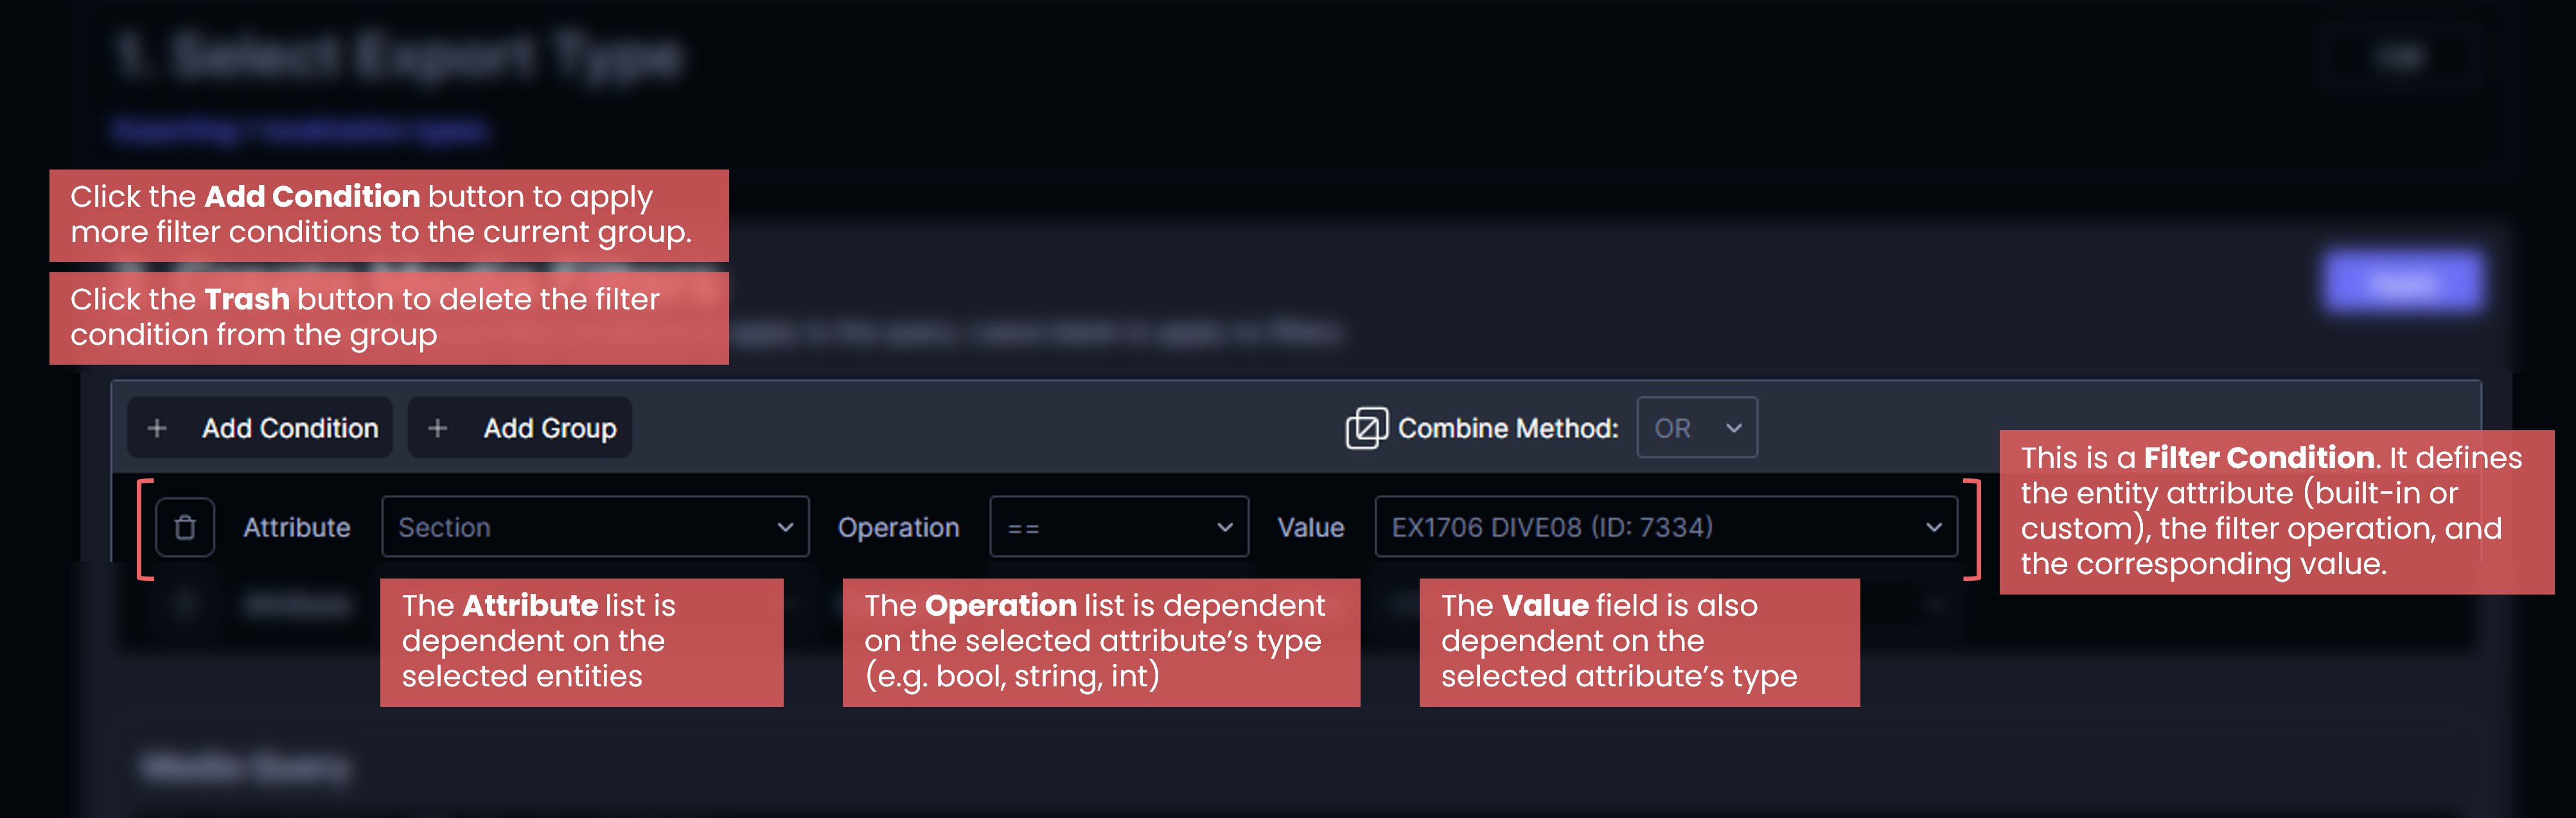Delete the Section filter condition with the trash icon
The height and width of the screenshot is (818, 2576).
pyautogui.click(x=185, y=527)
